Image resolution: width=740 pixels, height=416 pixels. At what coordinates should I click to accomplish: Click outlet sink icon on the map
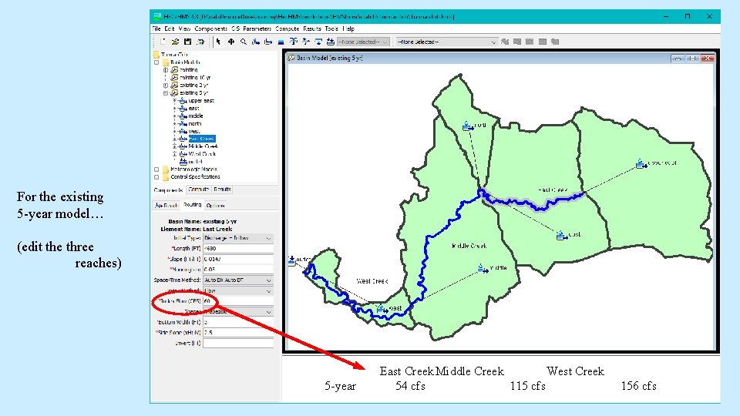pos(291,260)
